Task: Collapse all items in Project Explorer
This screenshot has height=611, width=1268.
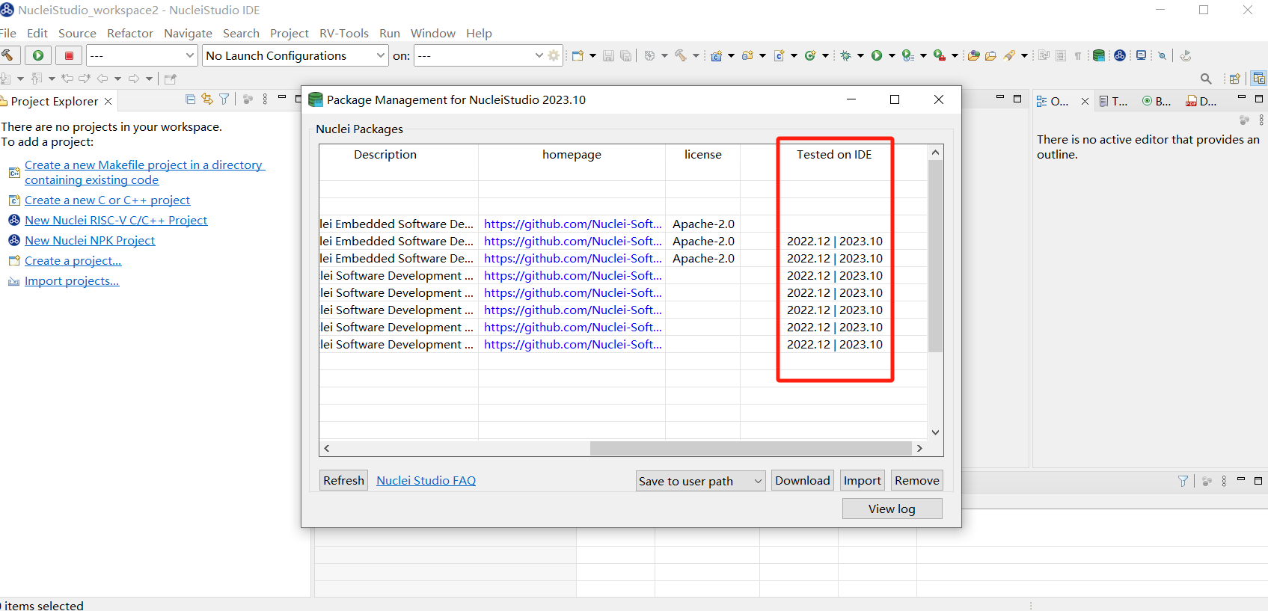Action: tap(191, 99)
